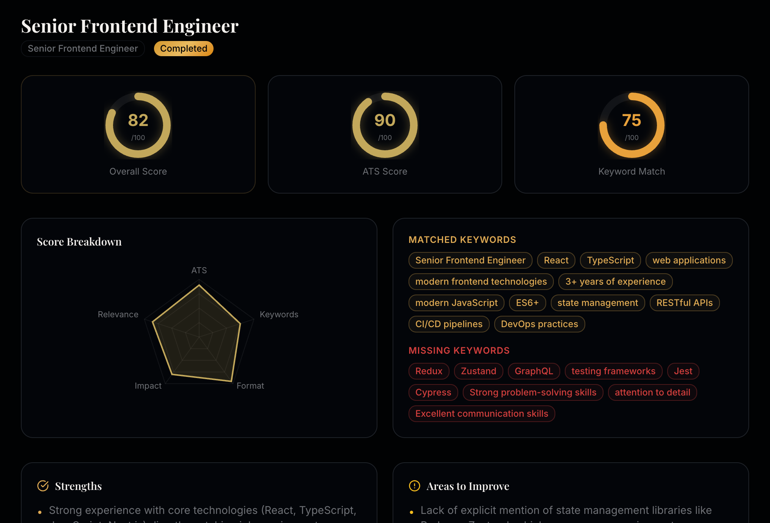Select the TypeScript keyword chip

(610, 260)
